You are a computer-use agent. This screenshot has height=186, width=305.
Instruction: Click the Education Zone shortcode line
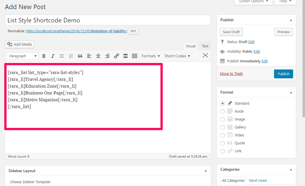tap(42, 86)
